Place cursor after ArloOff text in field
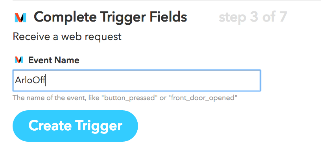This screenshot has height=157, width=321. click(x=46, y=80)
